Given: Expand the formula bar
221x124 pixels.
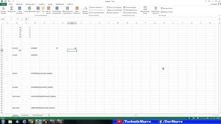Looking at the screenshot, I should pos(220,19).
